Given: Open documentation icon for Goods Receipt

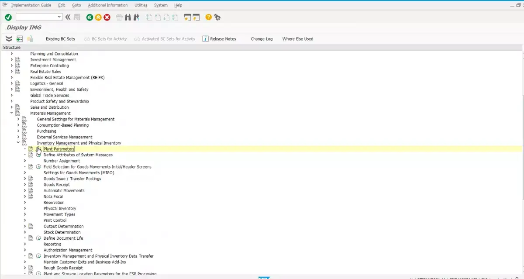Looking at the screenshot, I should (31, 185).
